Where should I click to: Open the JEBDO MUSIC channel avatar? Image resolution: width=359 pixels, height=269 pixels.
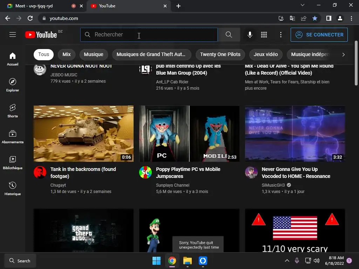point(40,69)
